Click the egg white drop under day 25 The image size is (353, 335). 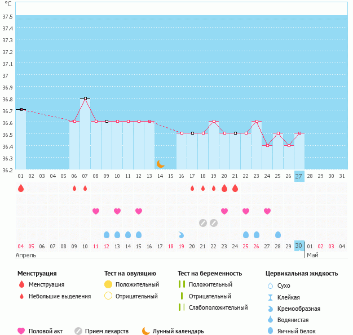[278, 234]
